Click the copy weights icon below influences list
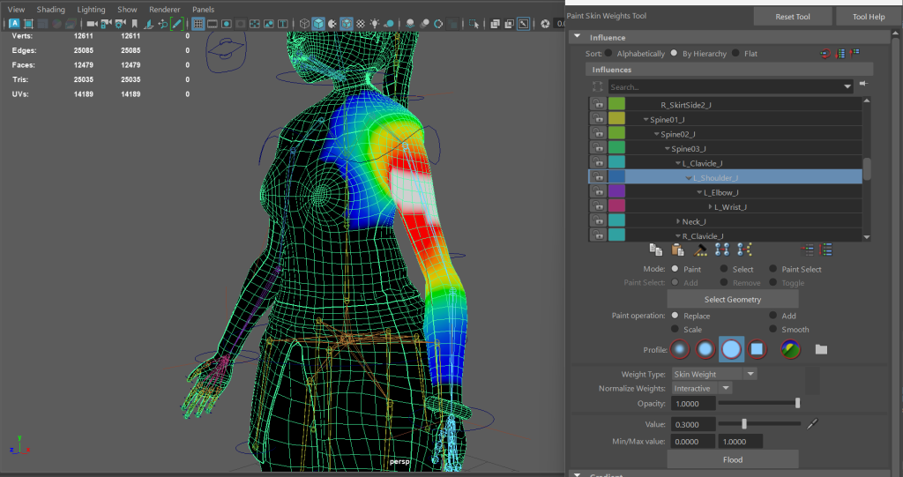 654,250
